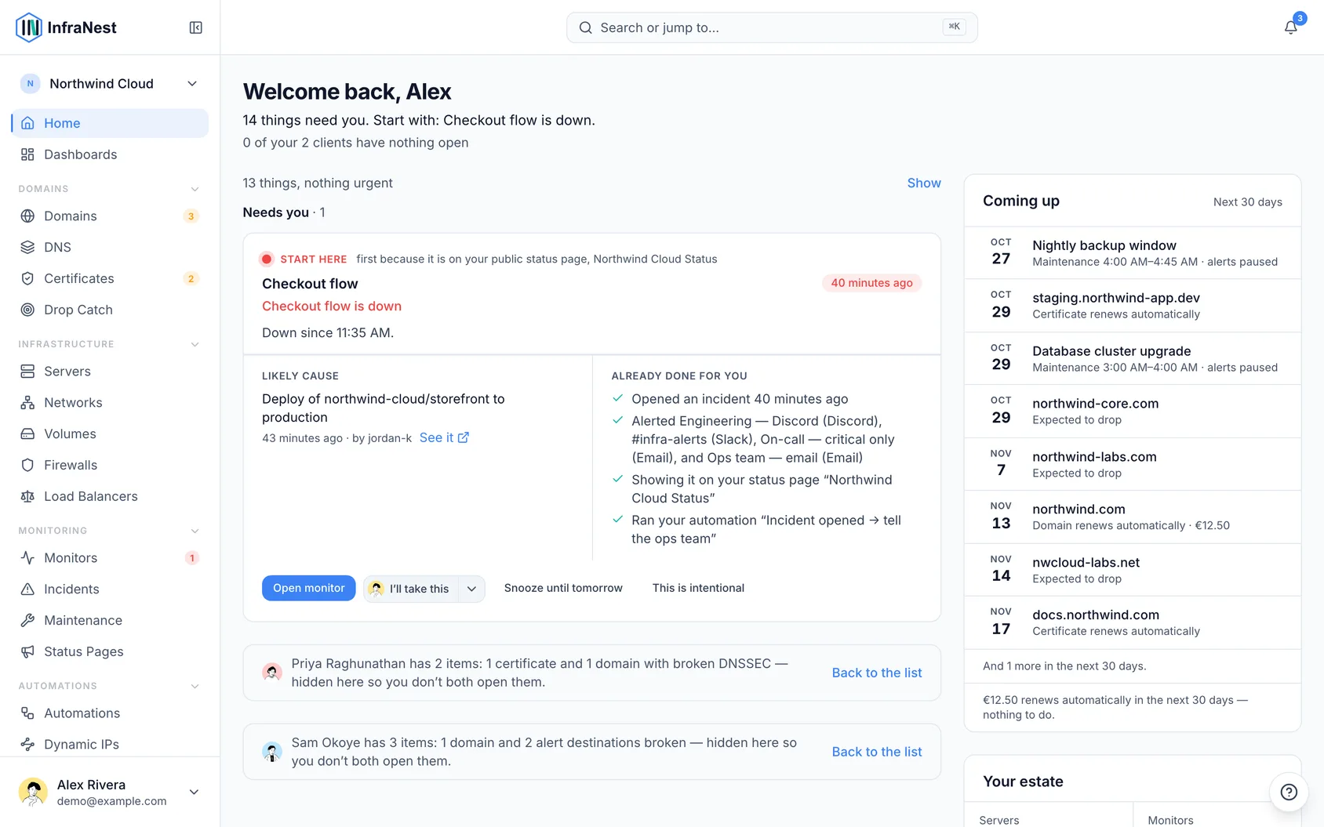The image size is (1324, 827).
Task: Open the DNS layers icon
Action: coord(27,247)
